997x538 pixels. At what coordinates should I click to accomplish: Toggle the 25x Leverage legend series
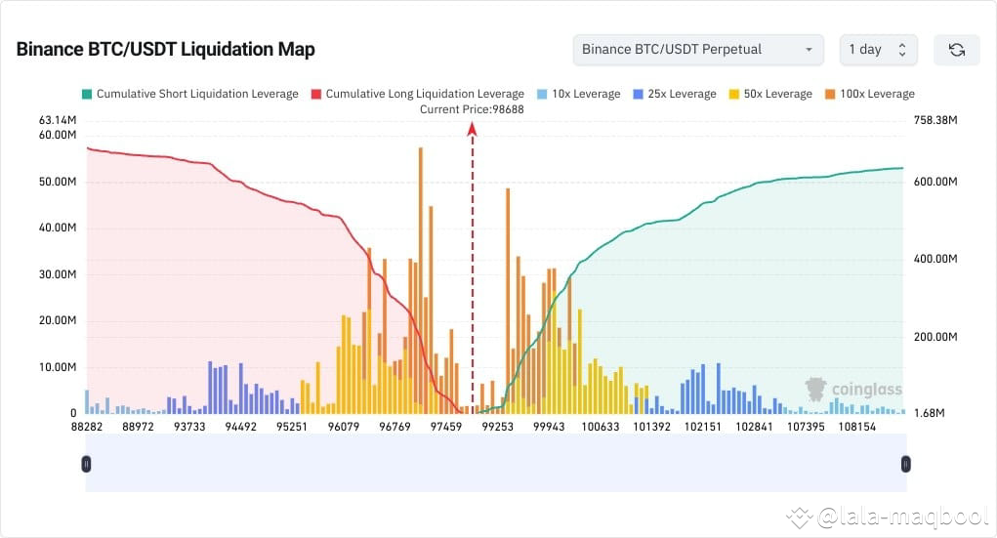[675, 94]
